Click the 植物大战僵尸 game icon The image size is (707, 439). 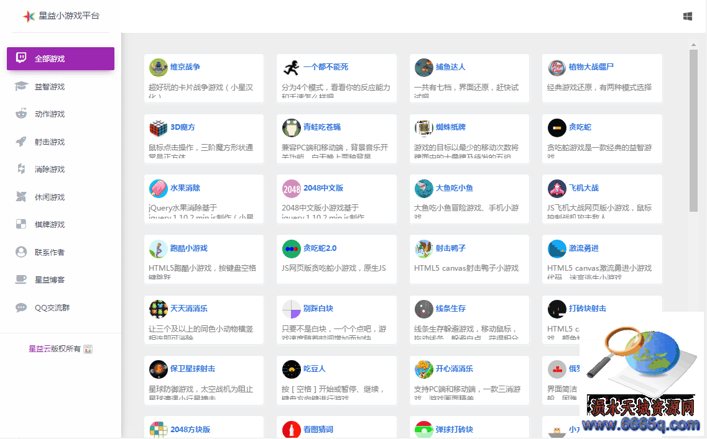[557, 68]
